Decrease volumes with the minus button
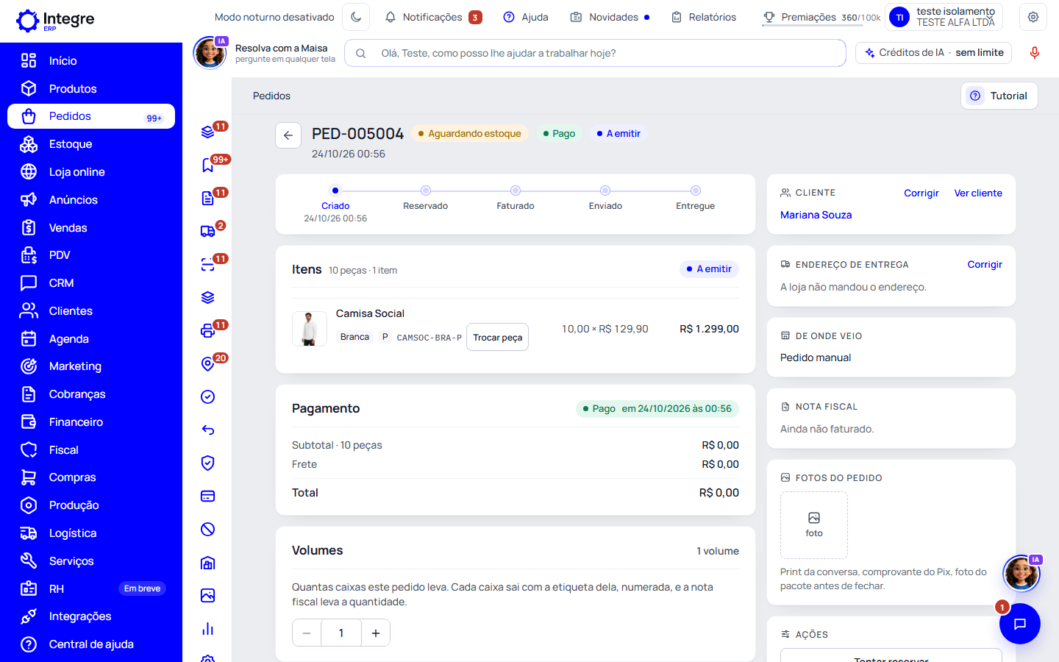The height and width of the screenshot is (662, 1059). (307, 633)
